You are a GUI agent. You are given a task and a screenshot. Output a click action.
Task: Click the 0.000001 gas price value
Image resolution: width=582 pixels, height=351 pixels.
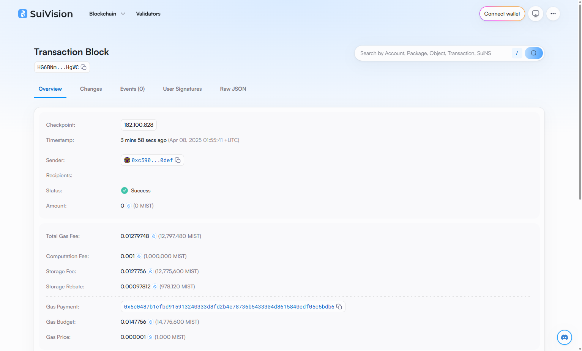(x=133, y=337)
